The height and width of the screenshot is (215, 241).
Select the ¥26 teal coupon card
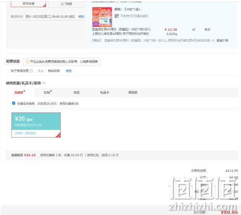point(36,125)
